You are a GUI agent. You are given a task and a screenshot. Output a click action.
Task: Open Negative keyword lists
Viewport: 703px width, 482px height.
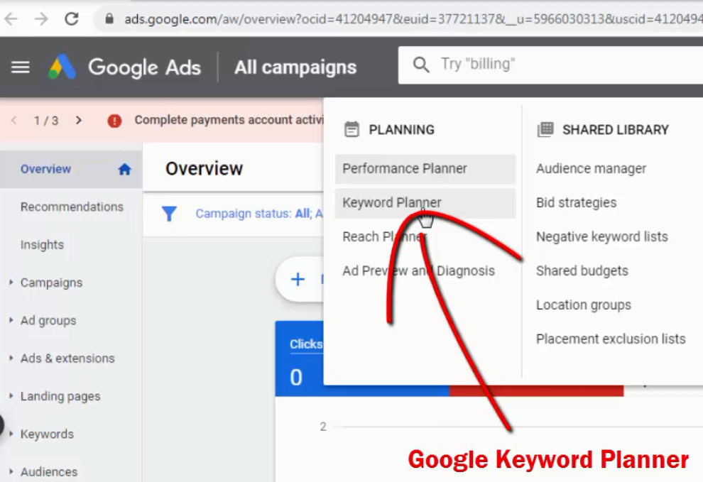[601, 237]
